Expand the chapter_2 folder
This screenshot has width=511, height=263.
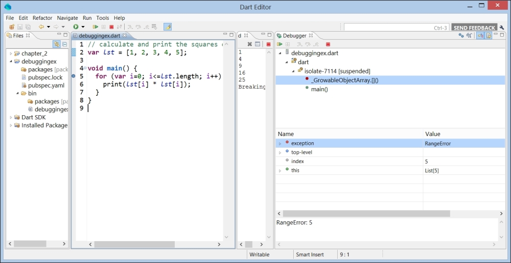11,54
